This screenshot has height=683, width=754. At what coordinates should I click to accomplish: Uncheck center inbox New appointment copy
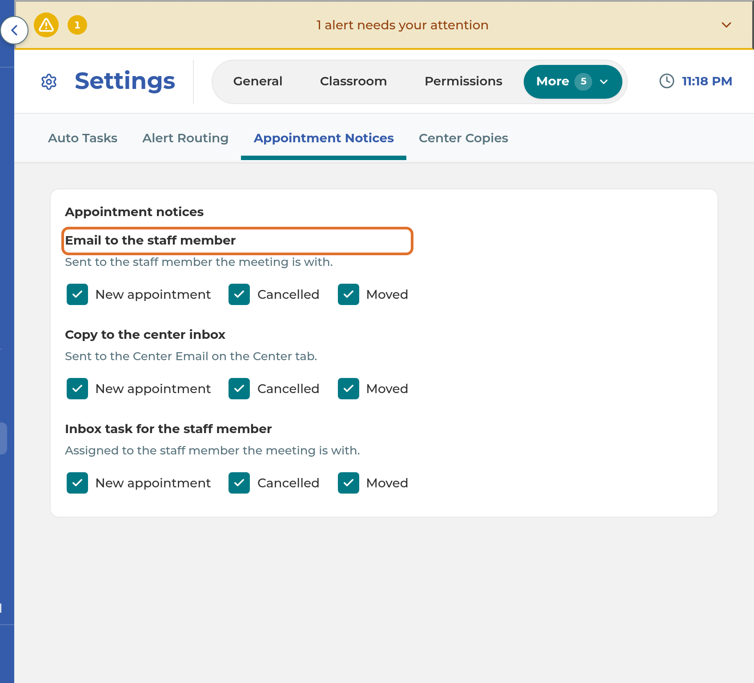point(77,389)
